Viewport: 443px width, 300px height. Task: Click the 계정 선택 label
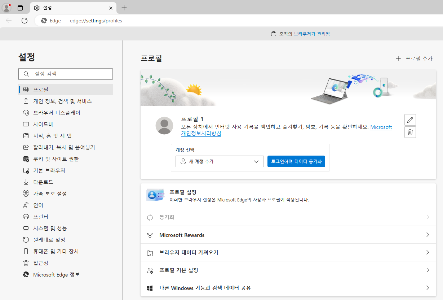(185, 150)
